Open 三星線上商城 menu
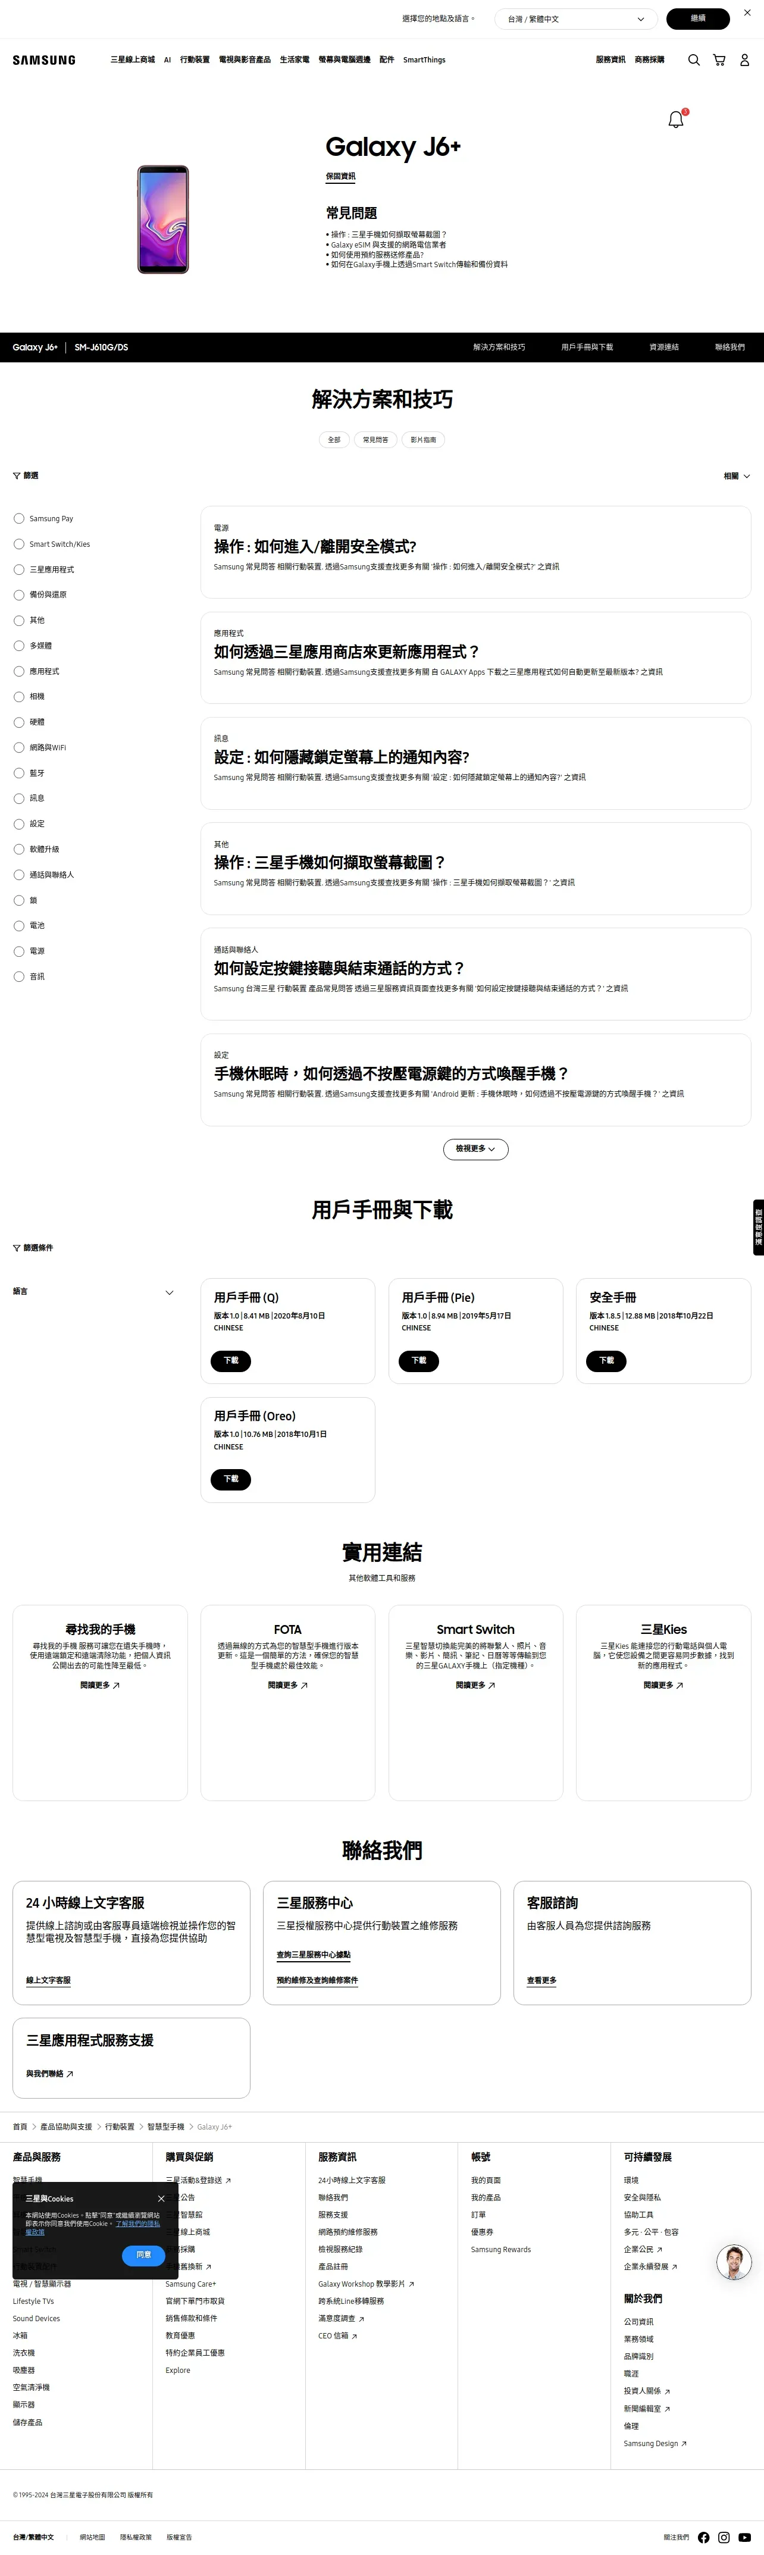764x2555 pixels. coord(132,61)
